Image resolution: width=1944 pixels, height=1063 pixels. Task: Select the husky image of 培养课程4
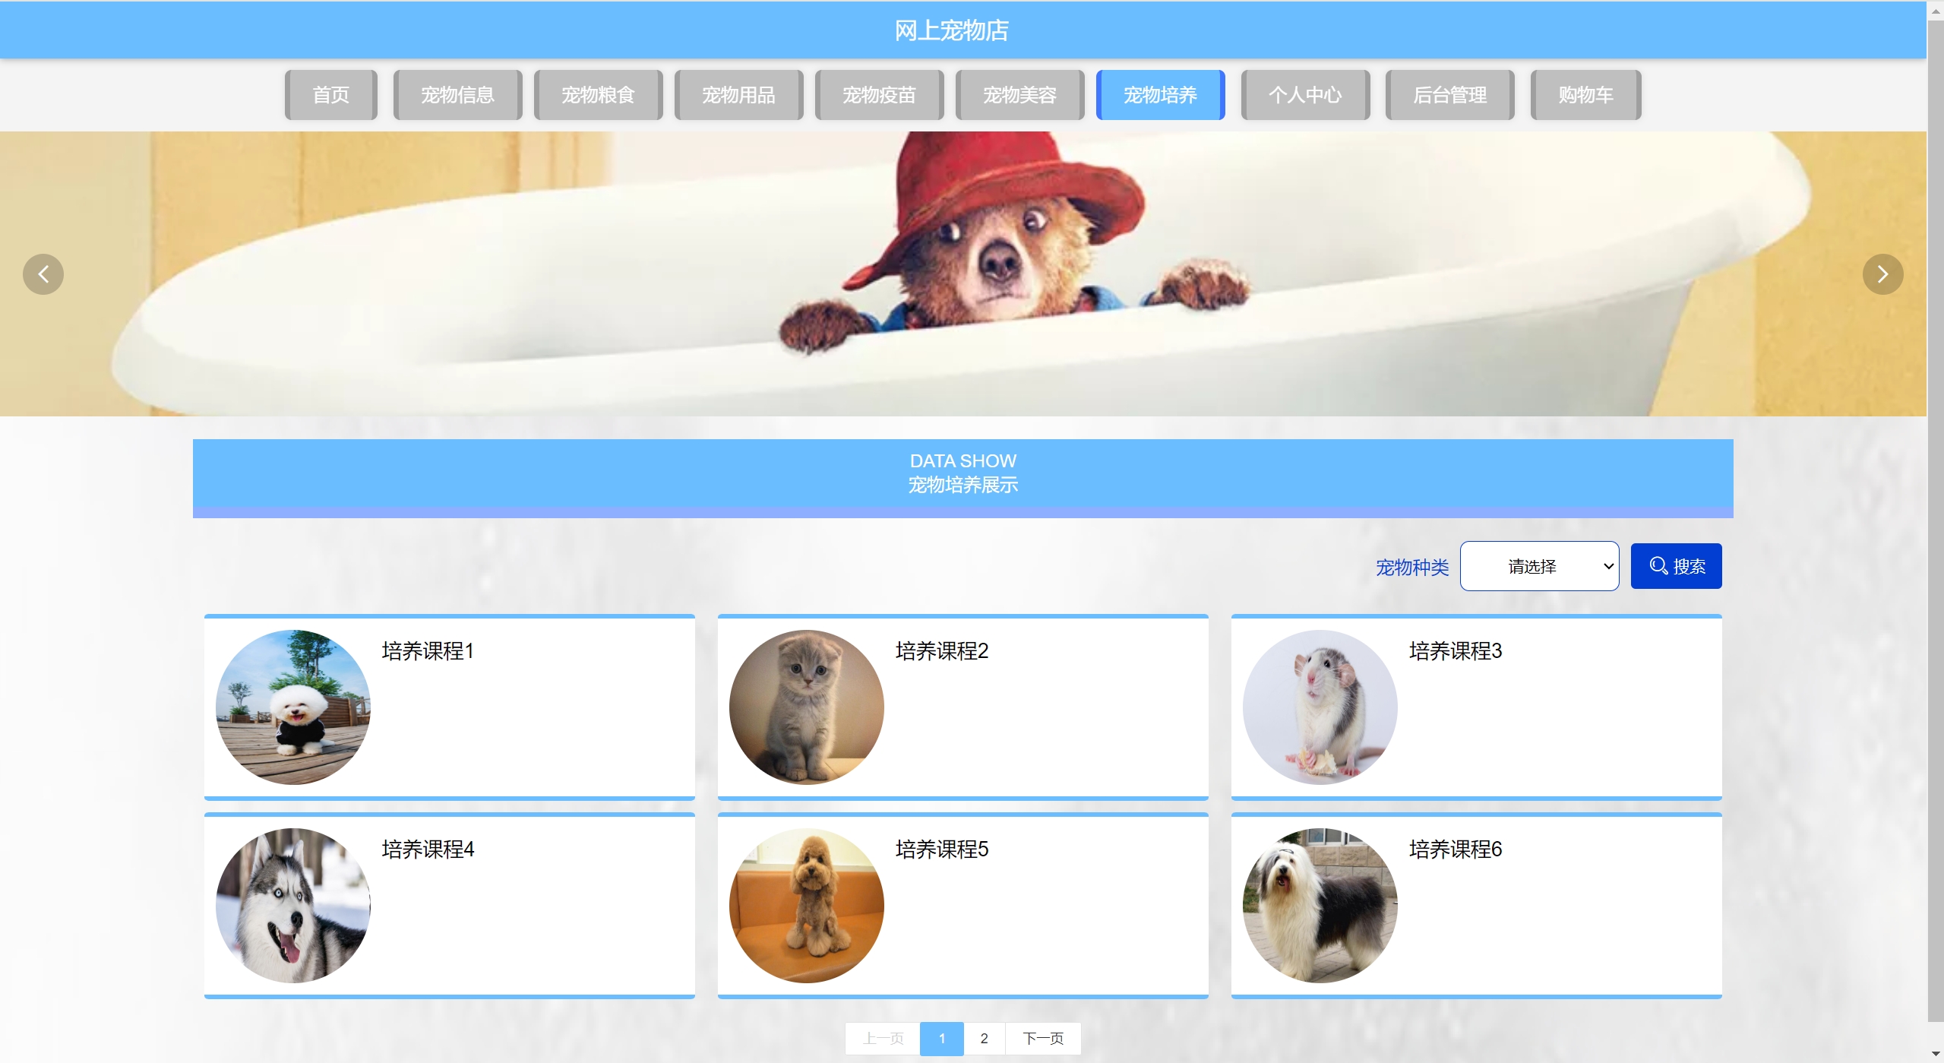(x=293, y=905)
